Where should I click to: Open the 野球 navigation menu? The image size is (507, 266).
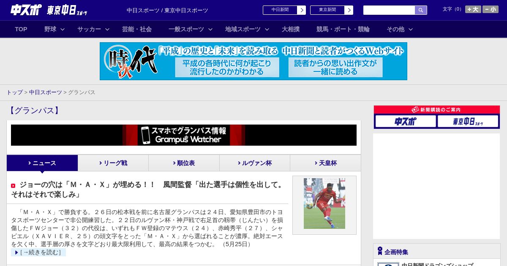tap(50, 29)
